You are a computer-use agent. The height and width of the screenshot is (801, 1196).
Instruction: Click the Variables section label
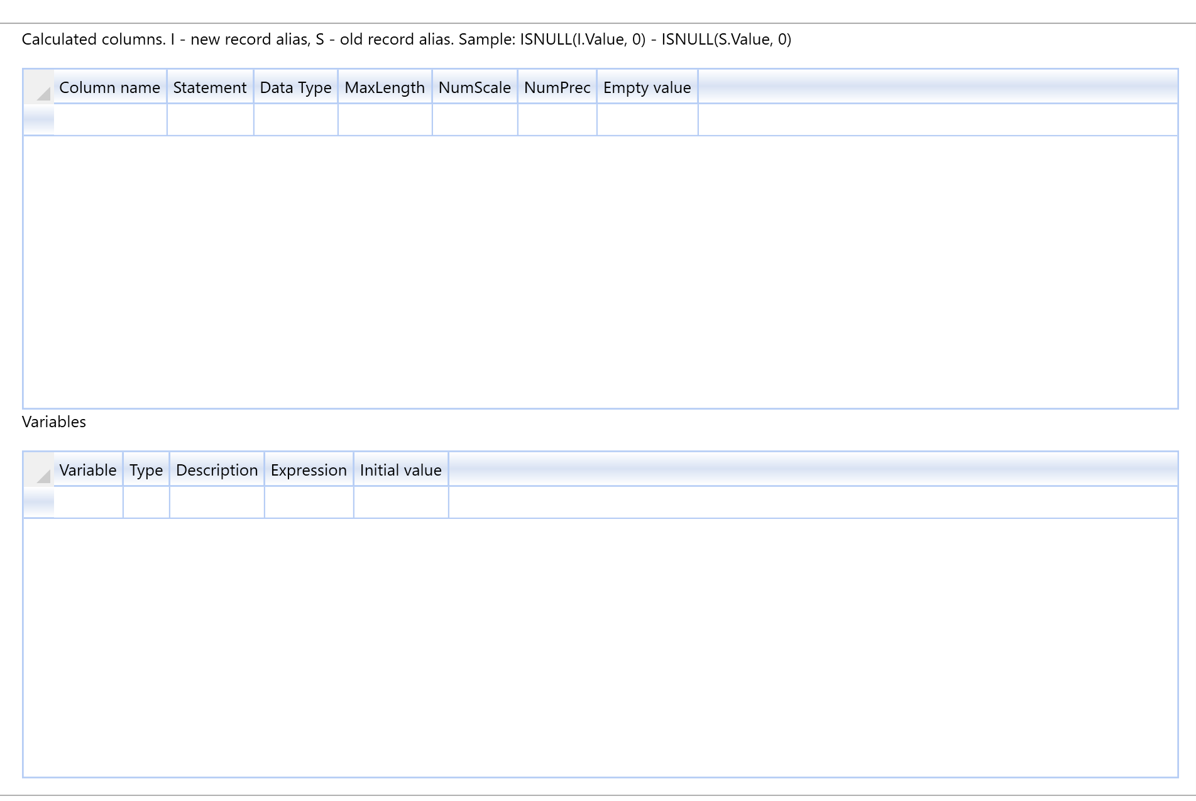pos(54,422)
